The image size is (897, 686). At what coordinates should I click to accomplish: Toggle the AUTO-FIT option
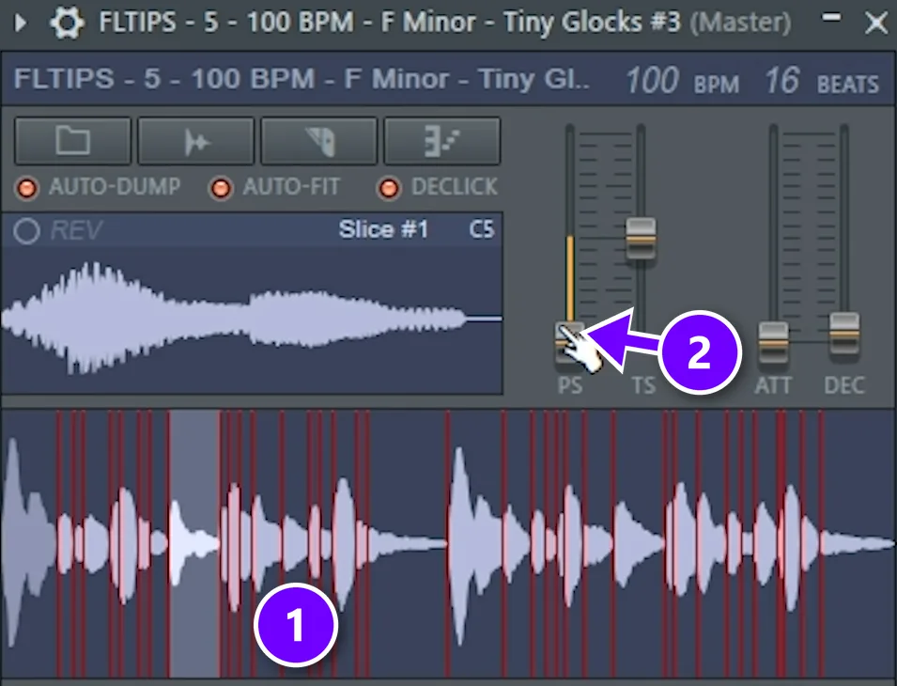pyautogui.click(x=221, y=188)
